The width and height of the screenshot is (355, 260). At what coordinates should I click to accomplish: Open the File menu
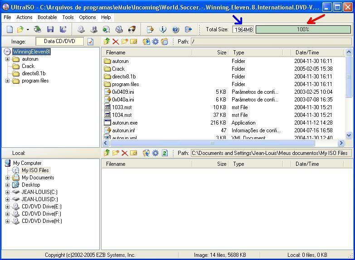coord(7,17)
